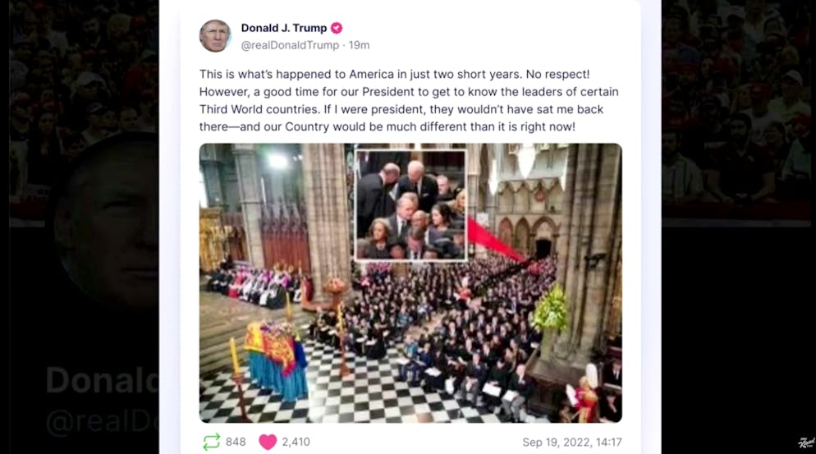Click the 2,410 likes count
Viewport: 816px width, 454px height.
296,442
